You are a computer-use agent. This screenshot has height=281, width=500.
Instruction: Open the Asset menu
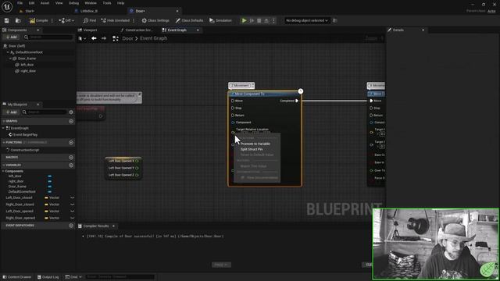pyautogui.click(x=45, y=3)
